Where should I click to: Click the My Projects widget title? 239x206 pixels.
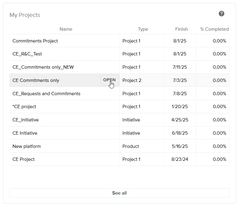pyautogui.click(x=25, y=15)
